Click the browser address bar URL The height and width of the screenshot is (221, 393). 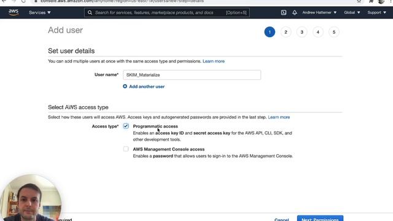click(x=122, y=1)
